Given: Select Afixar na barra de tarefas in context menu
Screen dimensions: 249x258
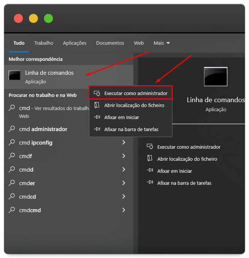Looking at the screenshot, I should [131, 129].
